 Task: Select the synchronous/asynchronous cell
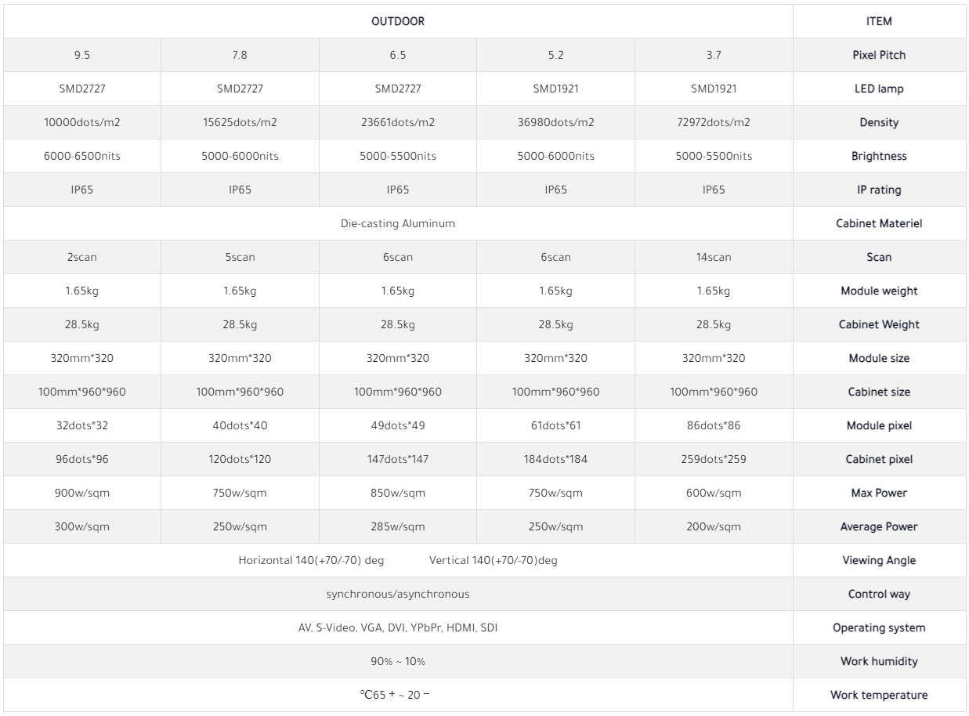click(x=398, y=595)
